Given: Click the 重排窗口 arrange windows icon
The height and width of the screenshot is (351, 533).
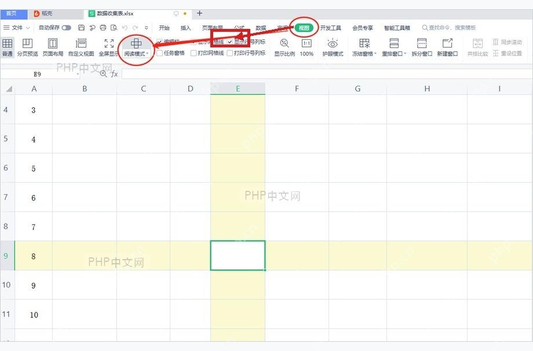Looking at the screenshot, I should click(394, 43).
